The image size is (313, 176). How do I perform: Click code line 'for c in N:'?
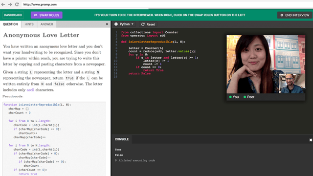coord(138,54)
